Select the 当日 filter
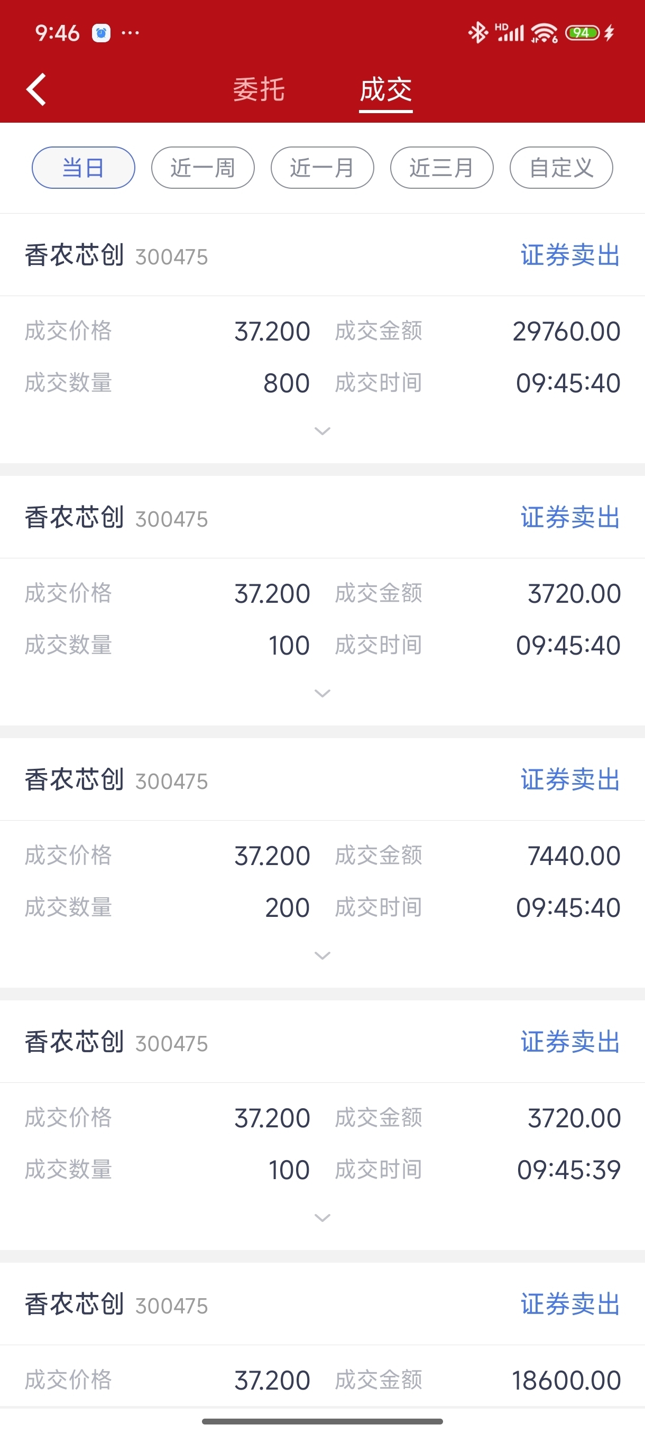This screenshot has height=1434, width=645. pos(84,168)
